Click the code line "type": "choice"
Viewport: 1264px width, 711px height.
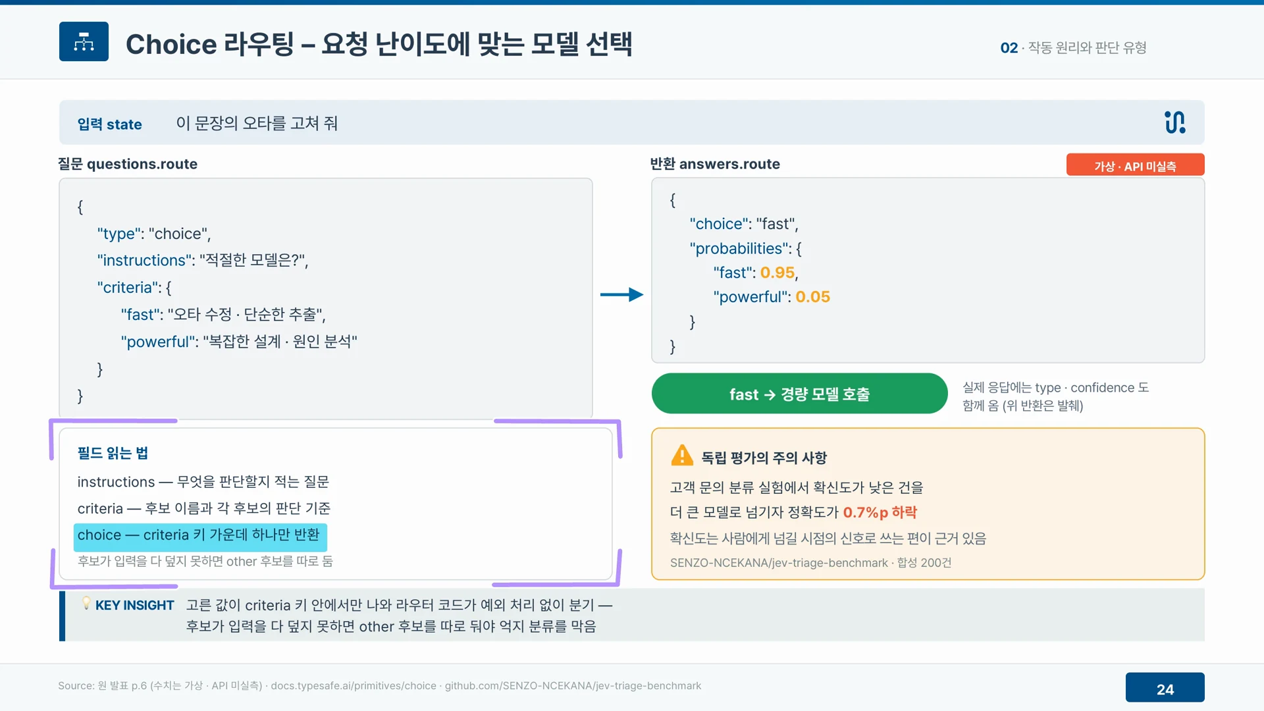(x=154, y=234)
